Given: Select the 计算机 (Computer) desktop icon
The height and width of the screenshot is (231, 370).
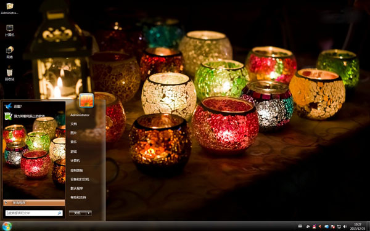Looking at the screenshot, I should click(x=9, y=31).
